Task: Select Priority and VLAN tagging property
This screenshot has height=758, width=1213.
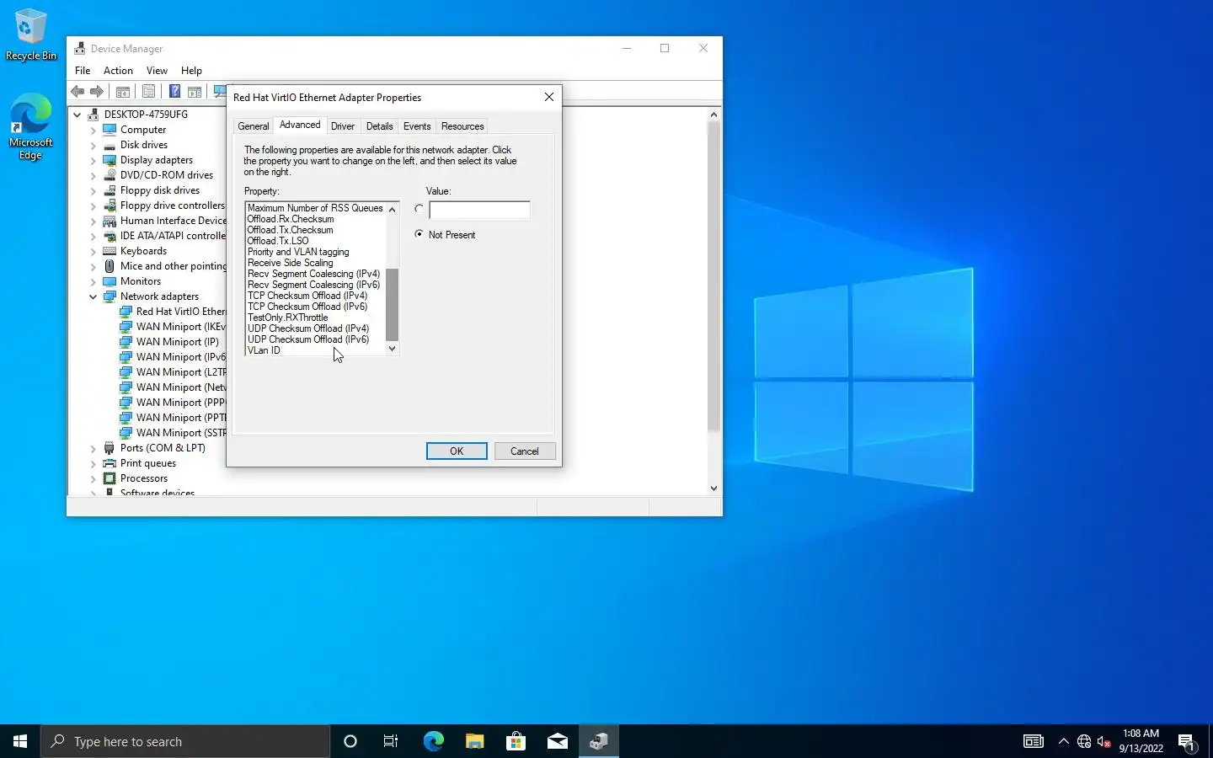Action: coord(298,252)
